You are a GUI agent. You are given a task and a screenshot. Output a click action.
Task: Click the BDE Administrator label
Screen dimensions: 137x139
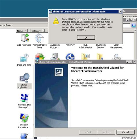[86, 46]
